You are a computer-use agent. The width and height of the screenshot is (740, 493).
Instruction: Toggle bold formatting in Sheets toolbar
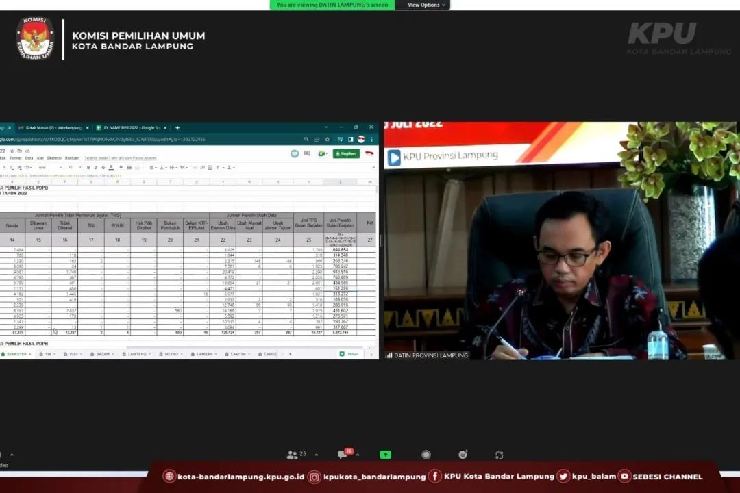[x=88, y=167]
